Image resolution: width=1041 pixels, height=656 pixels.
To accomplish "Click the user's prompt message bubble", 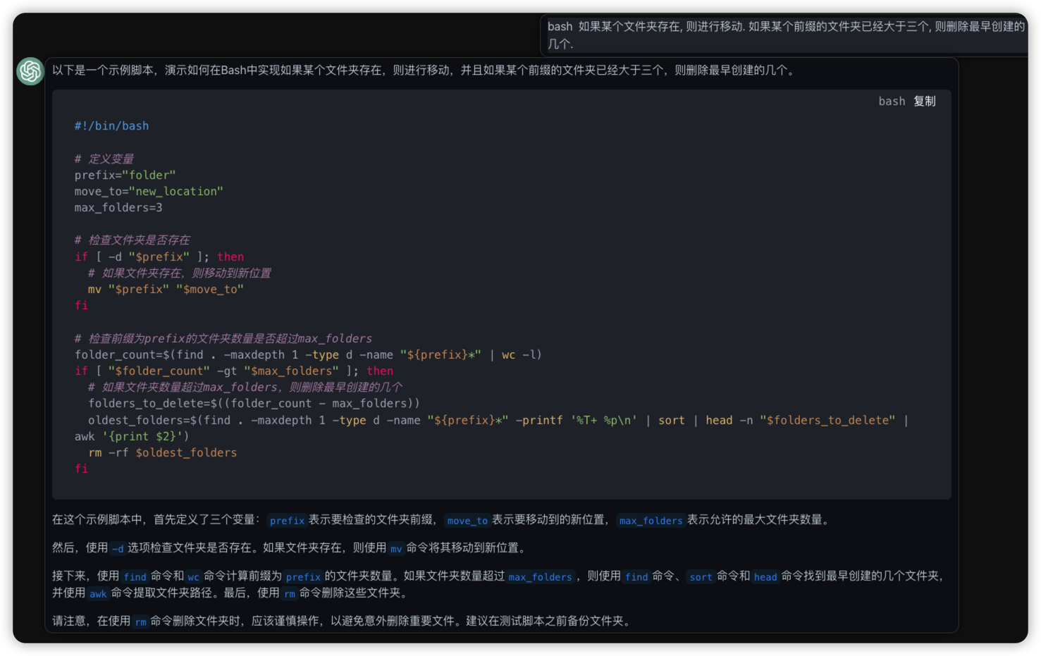I will click(x=785, y=35).
